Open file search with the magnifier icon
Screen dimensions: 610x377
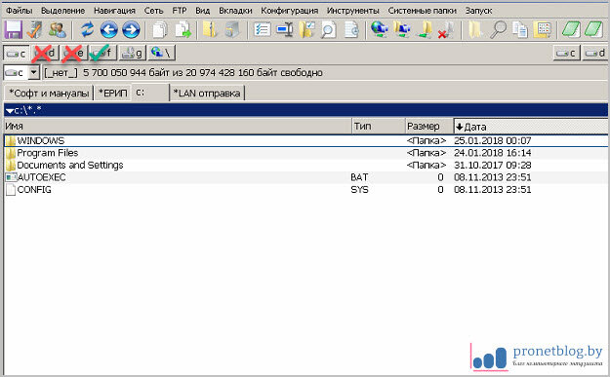click(498, 29)
